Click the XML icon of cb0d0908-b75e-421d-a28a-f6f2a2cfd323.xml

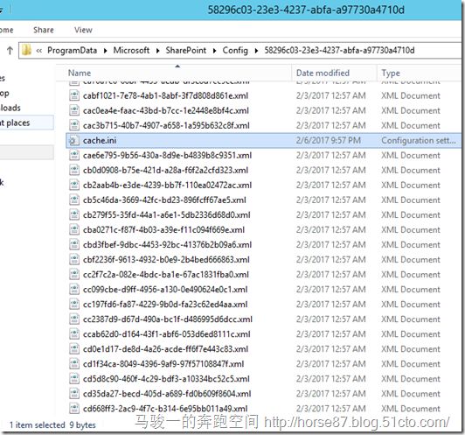74,170
